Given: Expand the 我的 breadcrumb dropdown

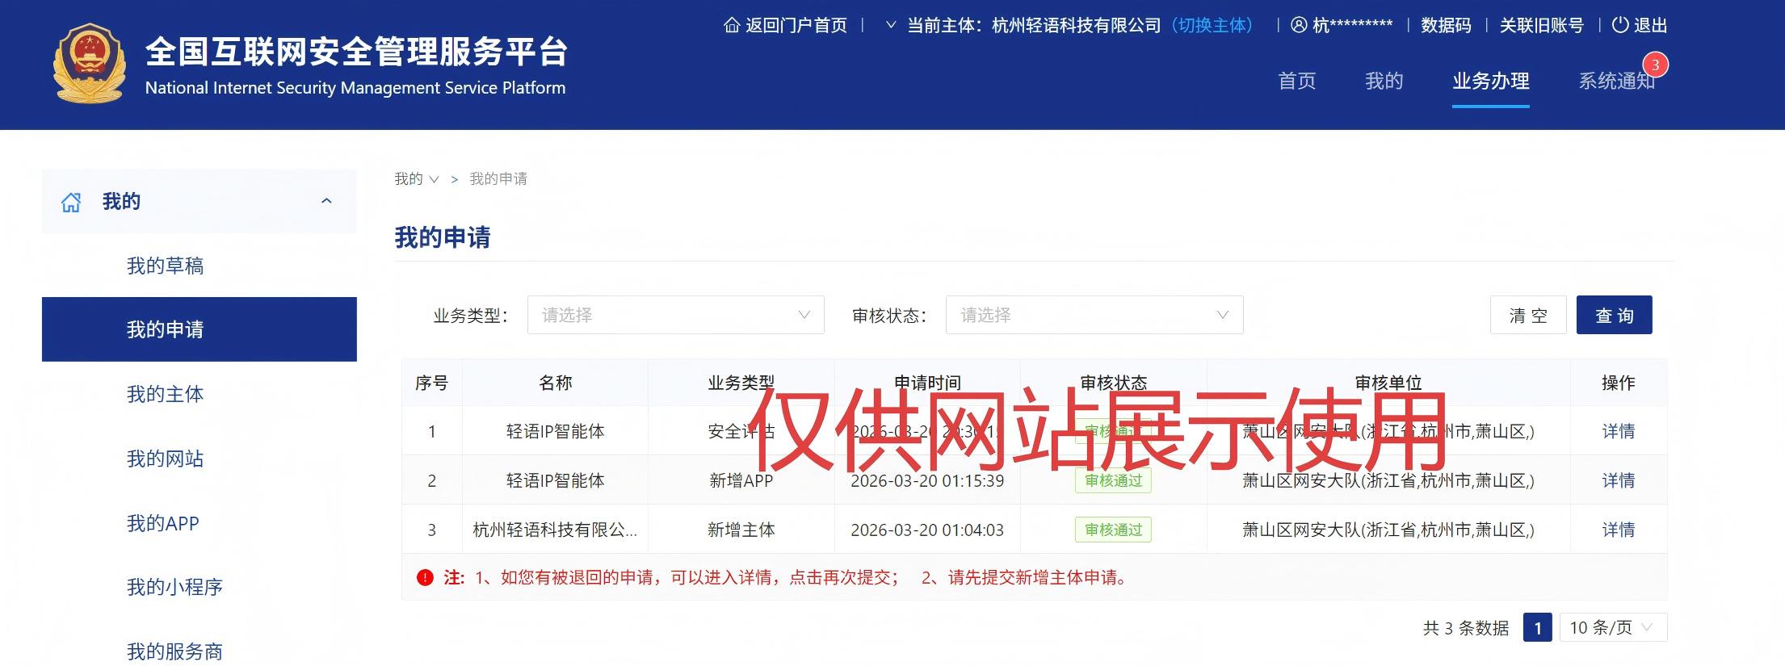Looking at the screenshot, I should coord(434,179).
